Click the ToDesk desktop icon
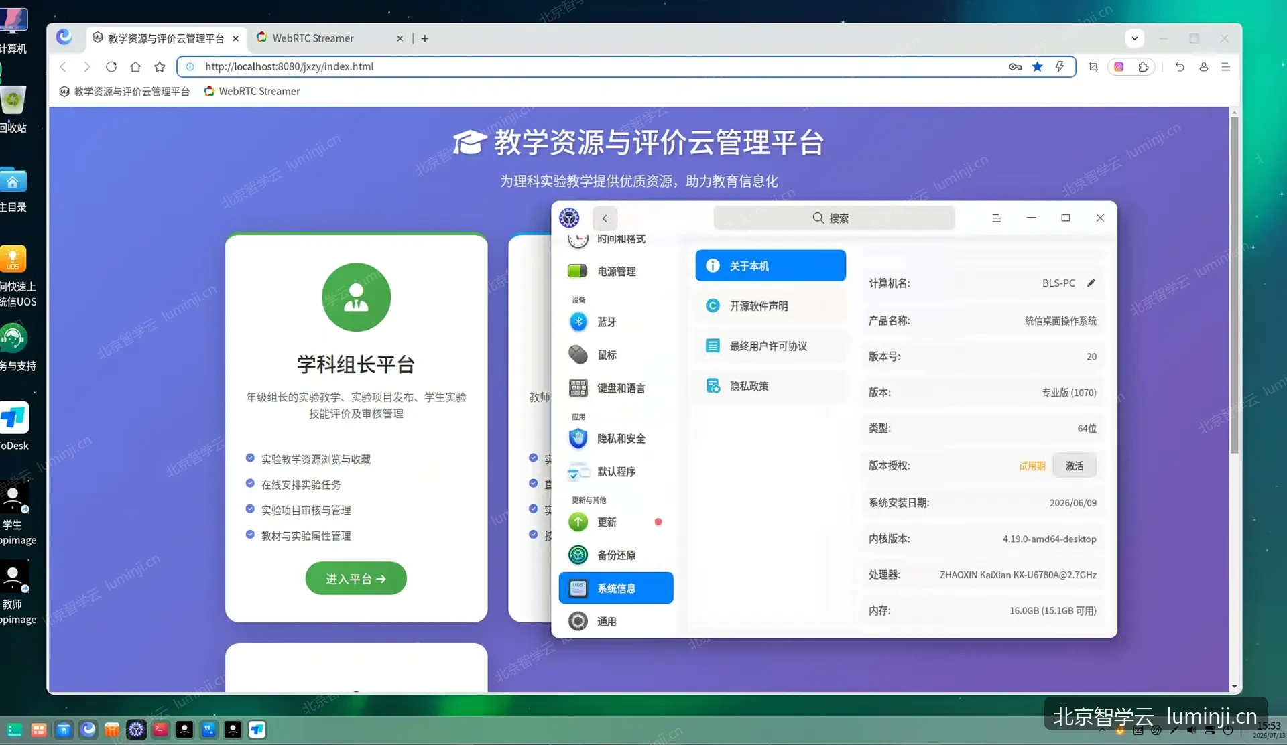This screenshot has width=1287, height=745. pos(13,425)
